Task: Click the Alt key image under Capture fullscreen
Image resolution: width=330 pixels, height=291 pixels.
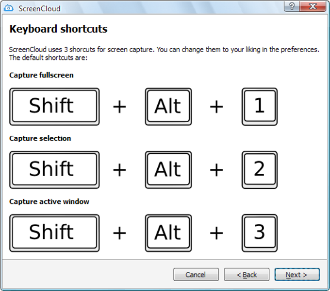Action: coord(168,107)
